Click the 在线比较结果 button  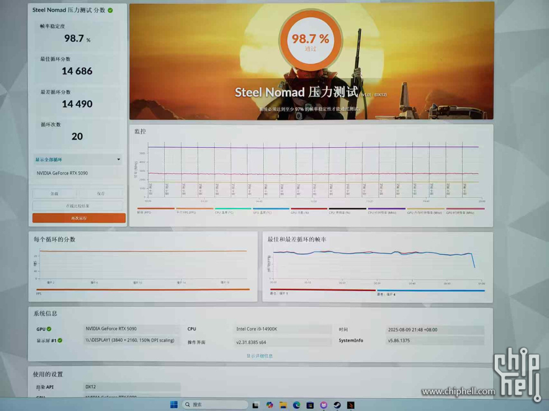(x=78, y=206)
